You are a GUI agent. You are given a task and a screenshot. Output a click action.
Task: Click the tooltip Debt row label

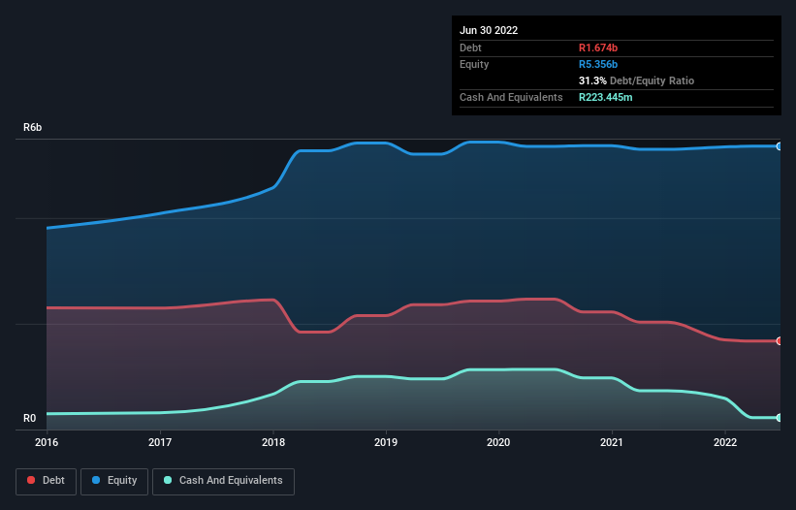(470, 48)
